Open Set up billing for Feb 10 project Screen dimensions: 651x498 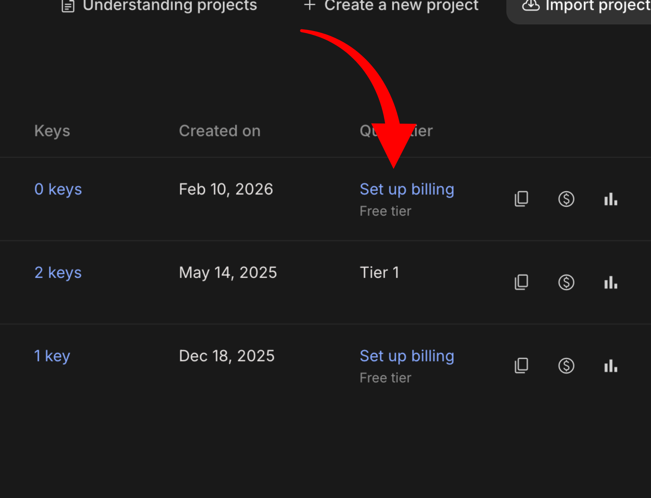pos(406,189)
